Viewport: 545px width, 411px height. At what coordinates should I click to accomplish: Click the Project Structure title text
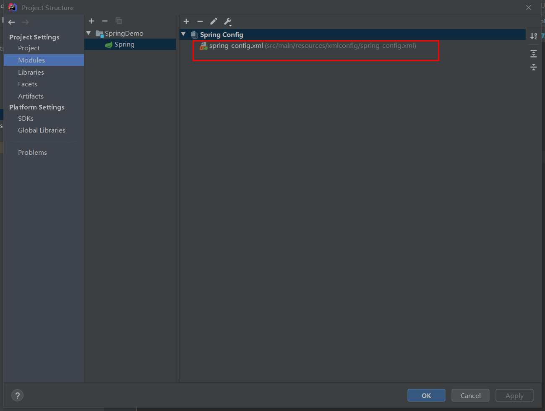[48, 8]
